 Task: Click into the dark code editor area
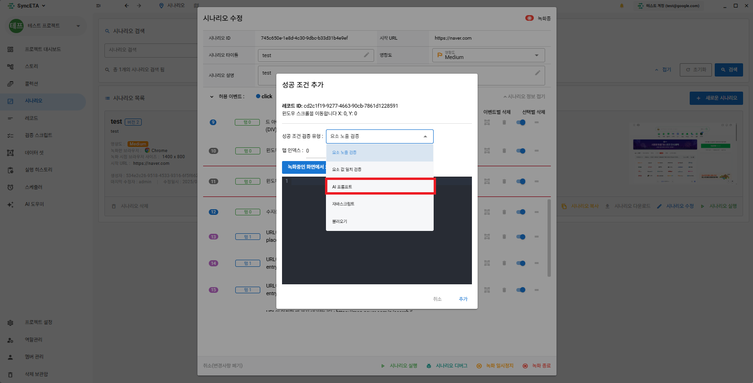tap(377, 230)
